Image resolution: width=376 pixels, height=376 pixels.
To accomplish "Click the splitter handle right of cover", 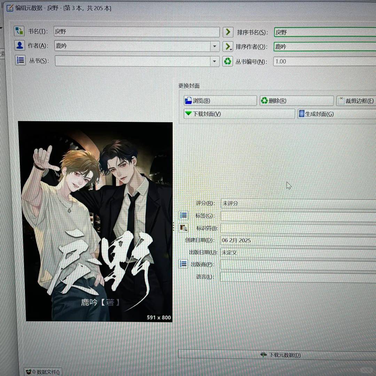I will (174, 226).
